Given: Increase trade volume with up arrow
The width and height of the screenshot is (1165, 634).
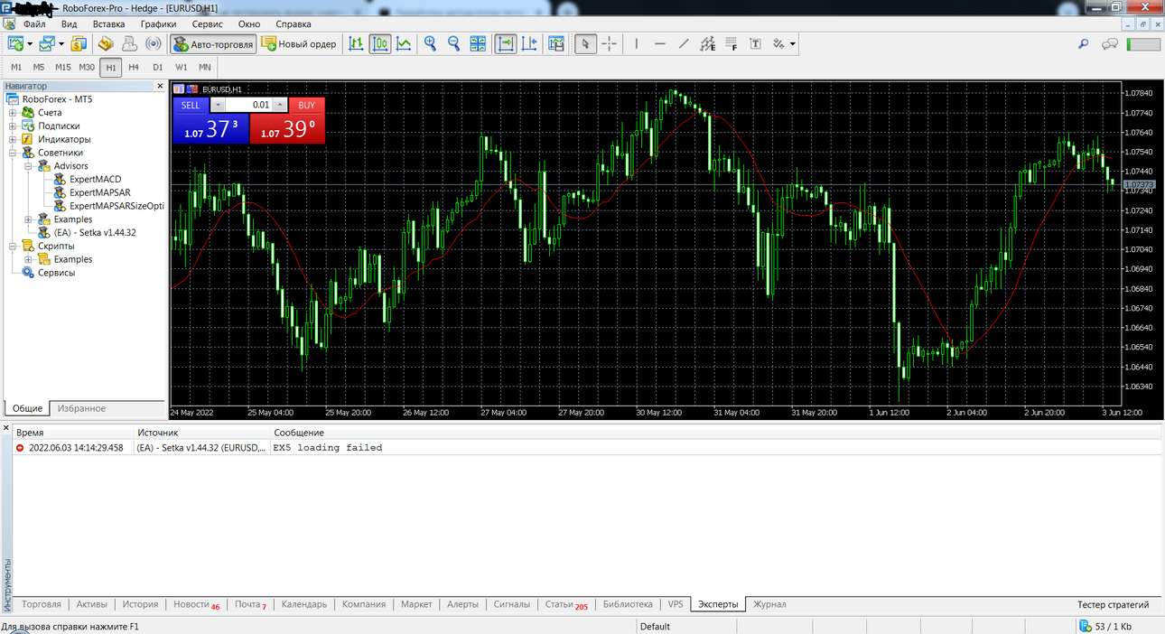Looking at the screenshot, I should pyautogui.click(x=281, y=105).
